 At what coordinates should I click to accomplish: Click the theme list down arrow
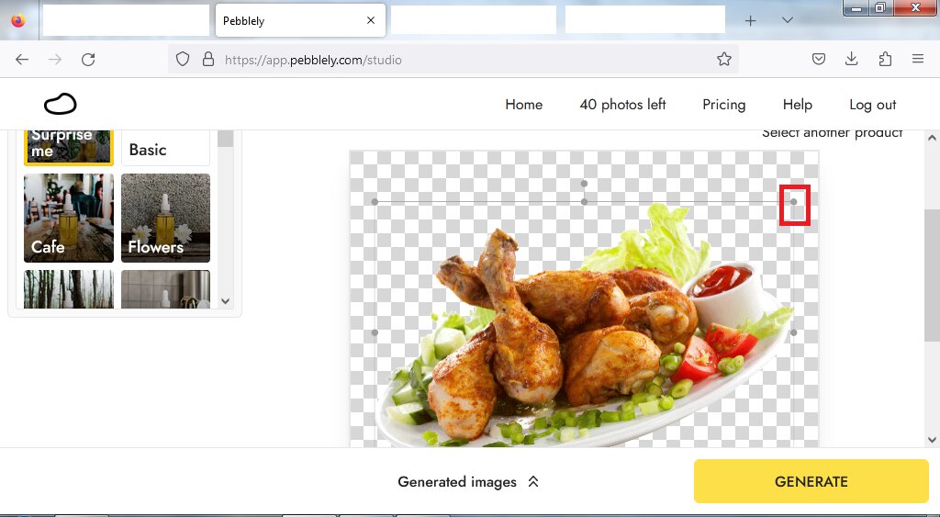tap(226, 301)
